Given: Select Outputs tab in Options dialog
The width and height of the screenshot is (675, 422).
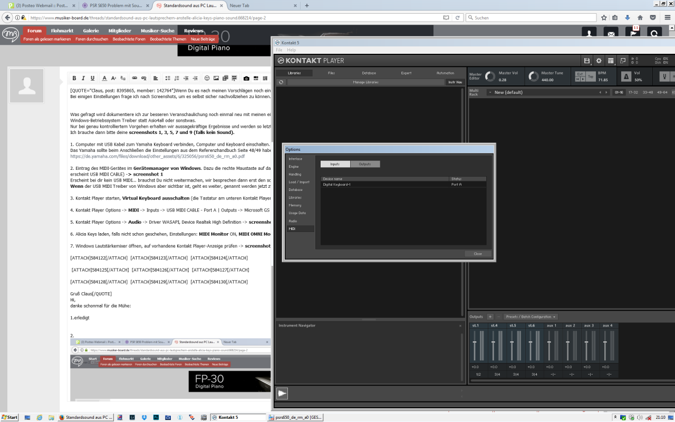Looking at the screenshot, I should pos(365,164).
